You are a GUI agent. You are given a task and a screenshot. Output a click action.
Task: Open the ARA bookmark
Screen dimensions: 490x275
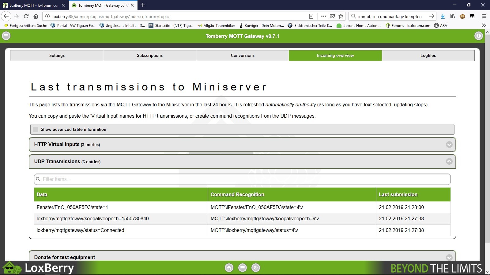(441, 26)
